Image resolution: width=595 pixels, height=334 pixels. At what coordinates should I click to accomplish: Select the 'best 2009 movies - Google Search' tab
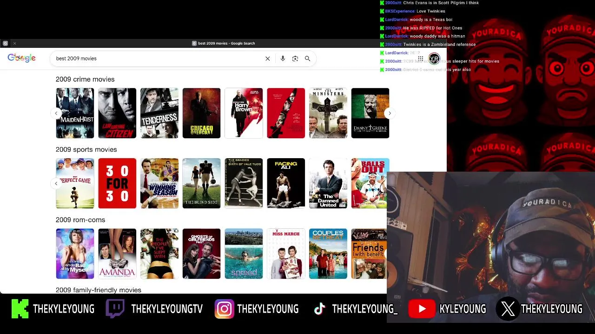(x=224, y=43)
